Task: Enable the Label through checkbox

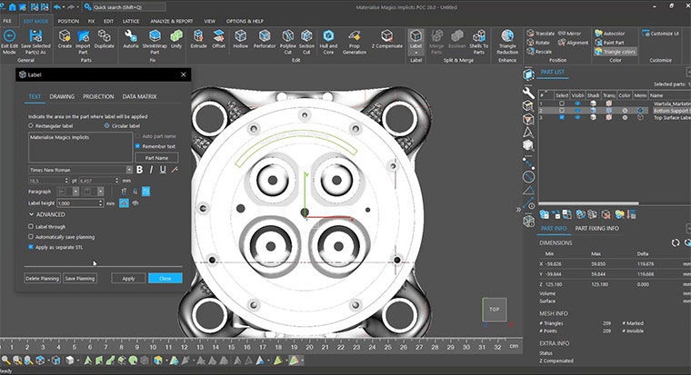Action: point(32,226)
